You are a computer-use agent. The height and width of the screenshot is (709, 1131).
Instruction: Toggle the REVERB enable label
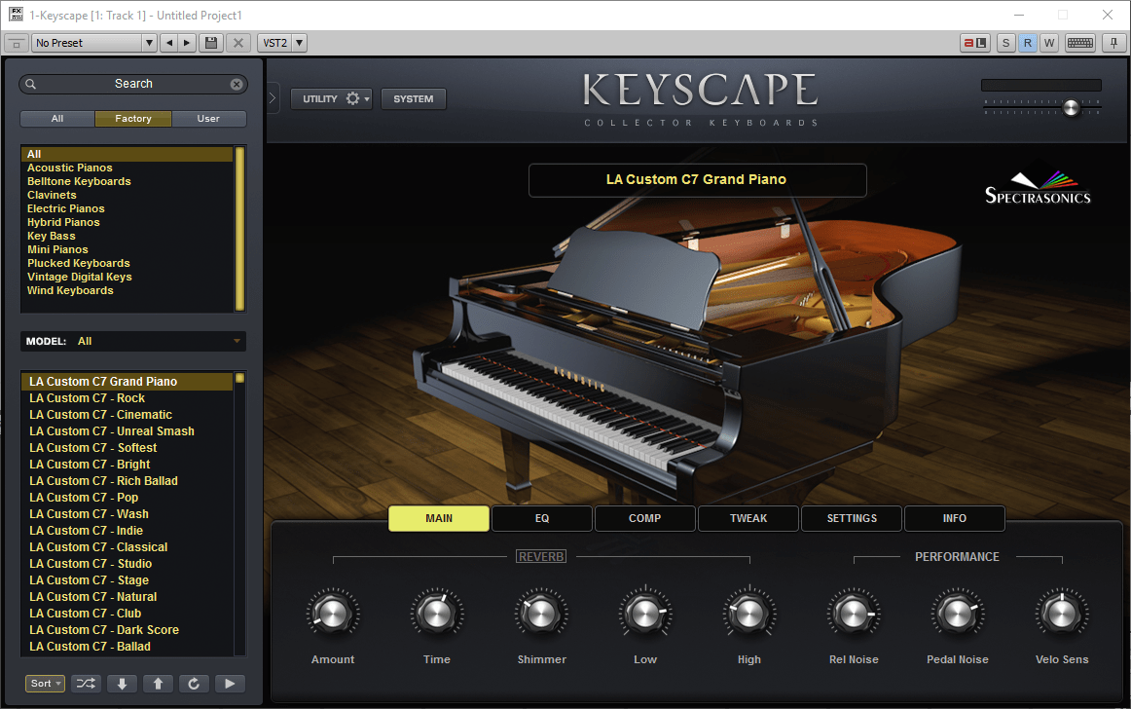coord(541,557)
